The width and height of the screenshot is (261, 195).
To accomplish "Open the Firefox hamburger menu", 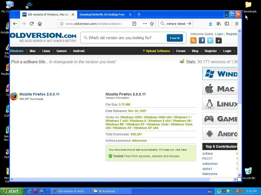I will (x=237, y=24).
